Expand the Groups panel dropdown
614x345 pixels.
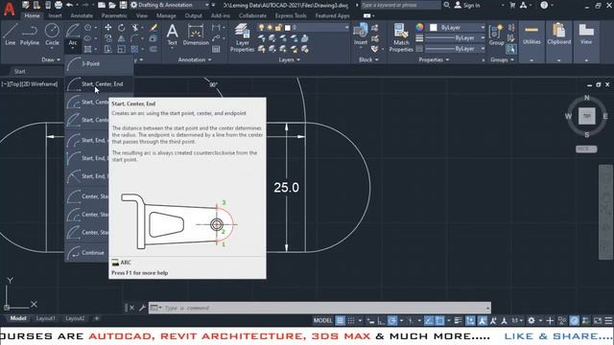502,59
